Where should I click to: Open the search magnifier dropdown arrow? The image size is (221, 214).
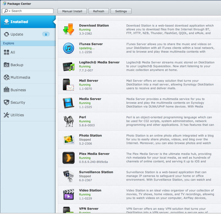[10, 11]
